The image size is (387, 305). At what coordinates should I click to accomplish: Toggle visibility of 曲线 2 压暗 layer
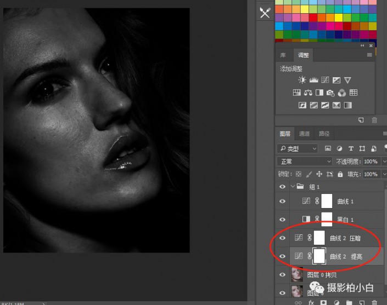283,238
